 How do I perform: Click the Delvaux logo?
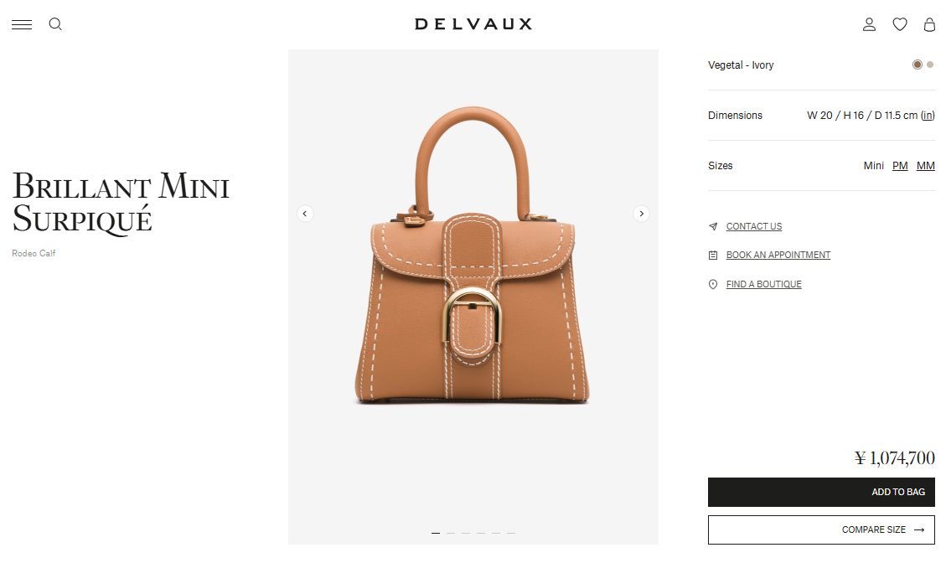473,24
